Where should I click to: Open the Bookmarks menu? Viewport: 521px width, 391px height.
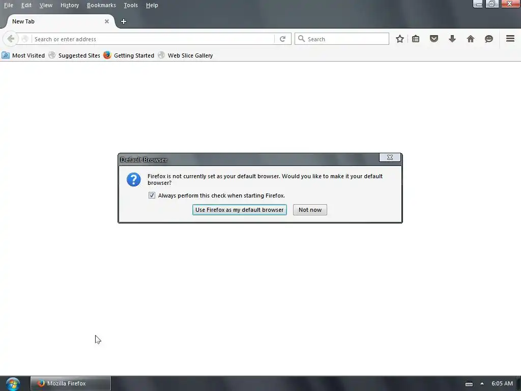tap(101, 5)
